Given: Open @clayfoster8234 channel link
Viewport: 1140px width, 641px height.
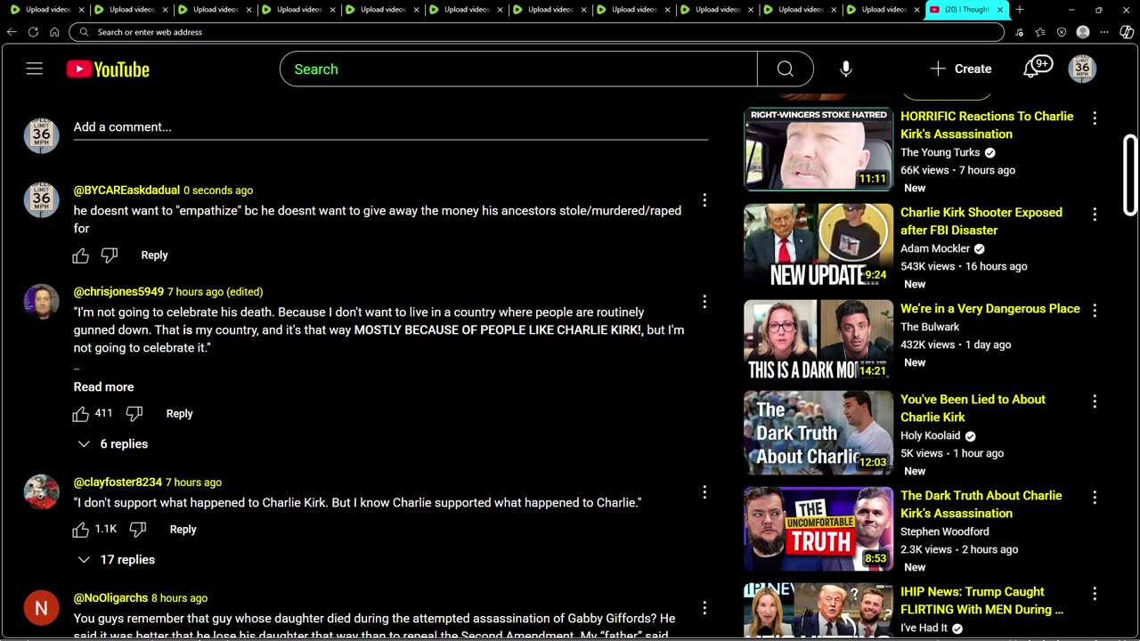Looking at the screenshot, I should [x=118, y=483].
